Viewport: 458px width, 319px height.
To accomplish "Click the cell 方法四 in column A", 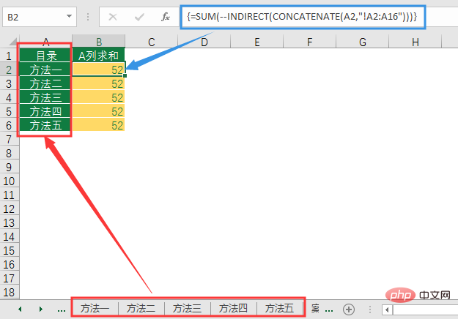I will pos(45,111).
